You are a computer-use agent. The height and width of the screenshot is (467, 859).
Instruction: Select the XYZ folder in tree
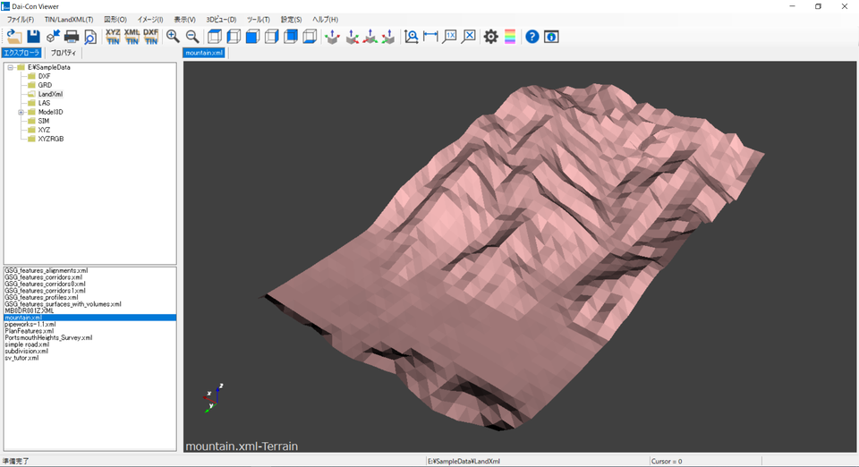point(44,130)
